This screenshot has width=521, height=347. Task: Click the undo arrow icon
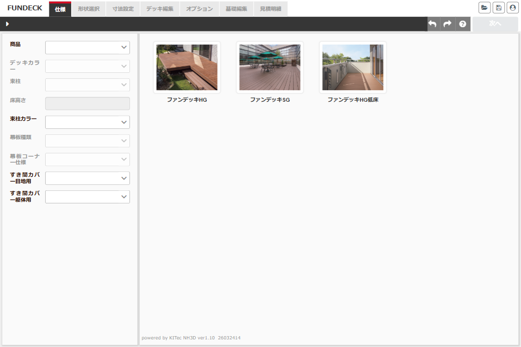coord(433,24)
